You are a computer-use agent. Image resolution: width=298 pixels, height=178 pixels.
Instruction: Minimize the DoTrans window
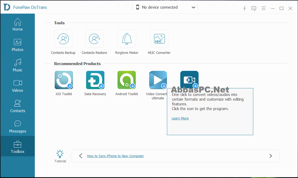pyautogui.click(x=273, y=8)
